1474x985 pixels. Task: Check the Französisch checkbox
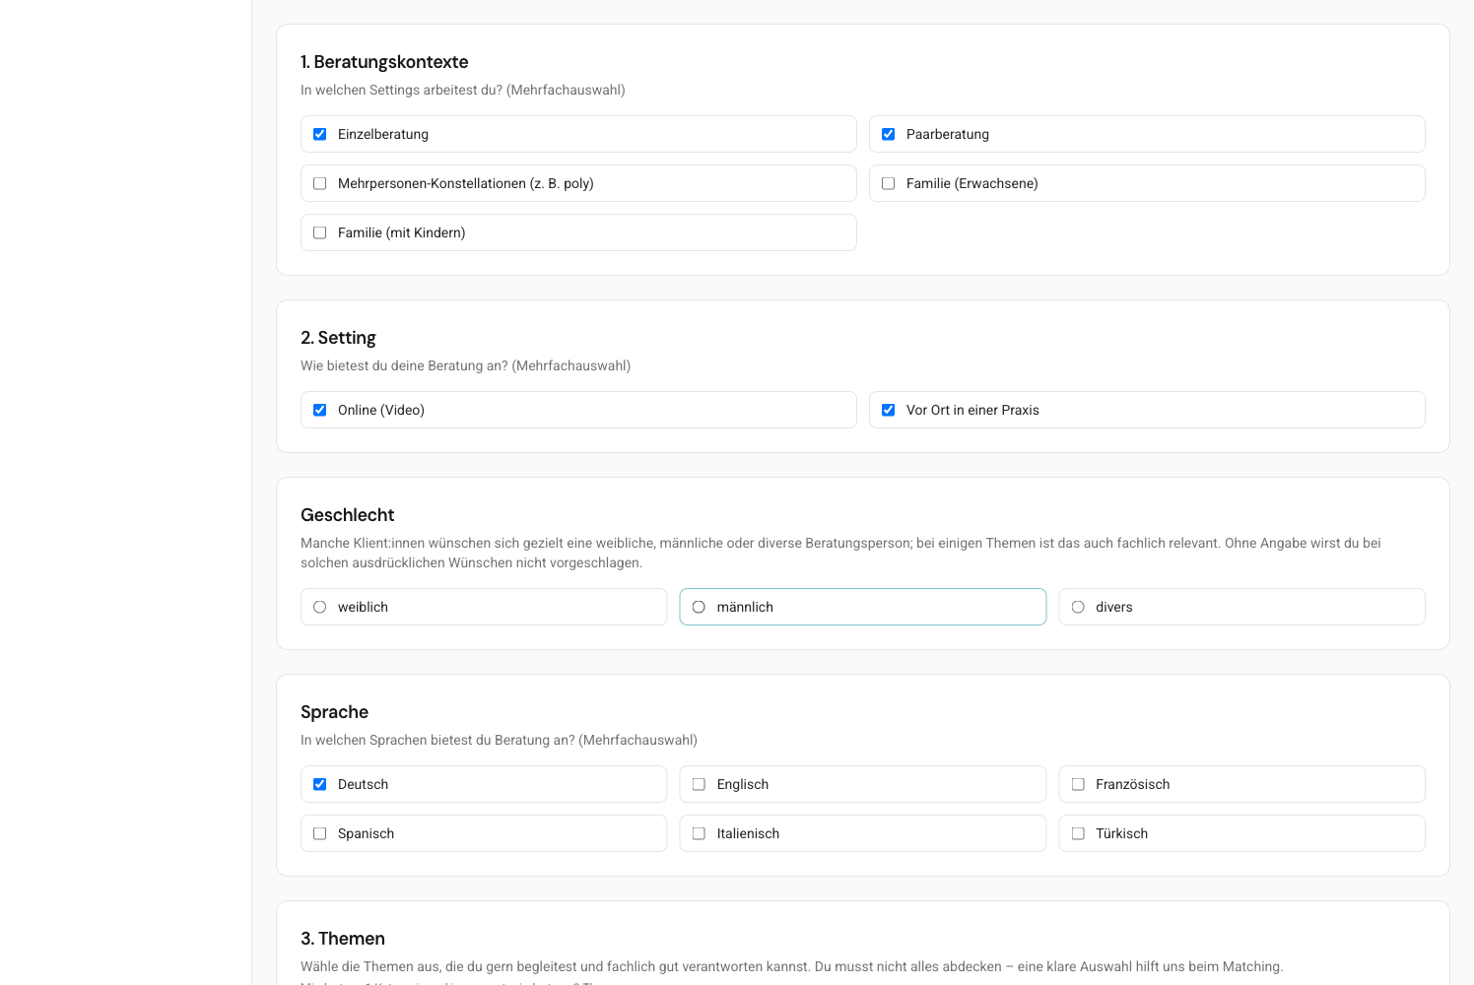point(1078,784)
